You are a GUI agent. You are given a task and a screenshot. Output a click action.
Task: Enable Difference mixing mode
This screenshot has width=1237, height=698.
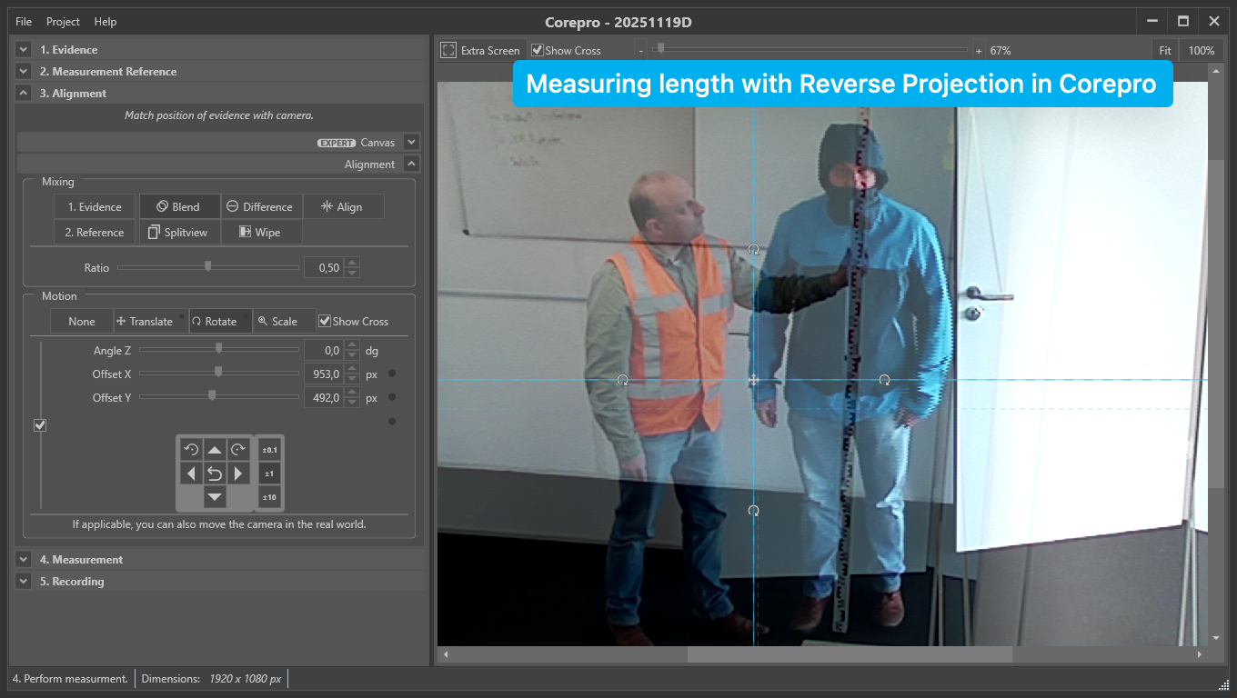coord(261,206)
